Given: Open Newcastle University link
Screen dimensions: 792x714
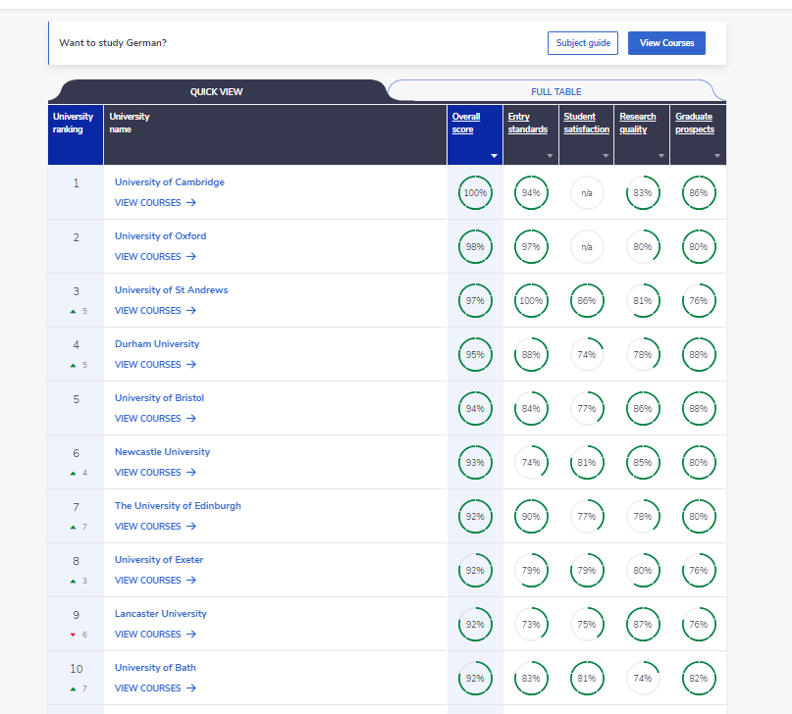Looking at the screenshot, I should point(162,452).
